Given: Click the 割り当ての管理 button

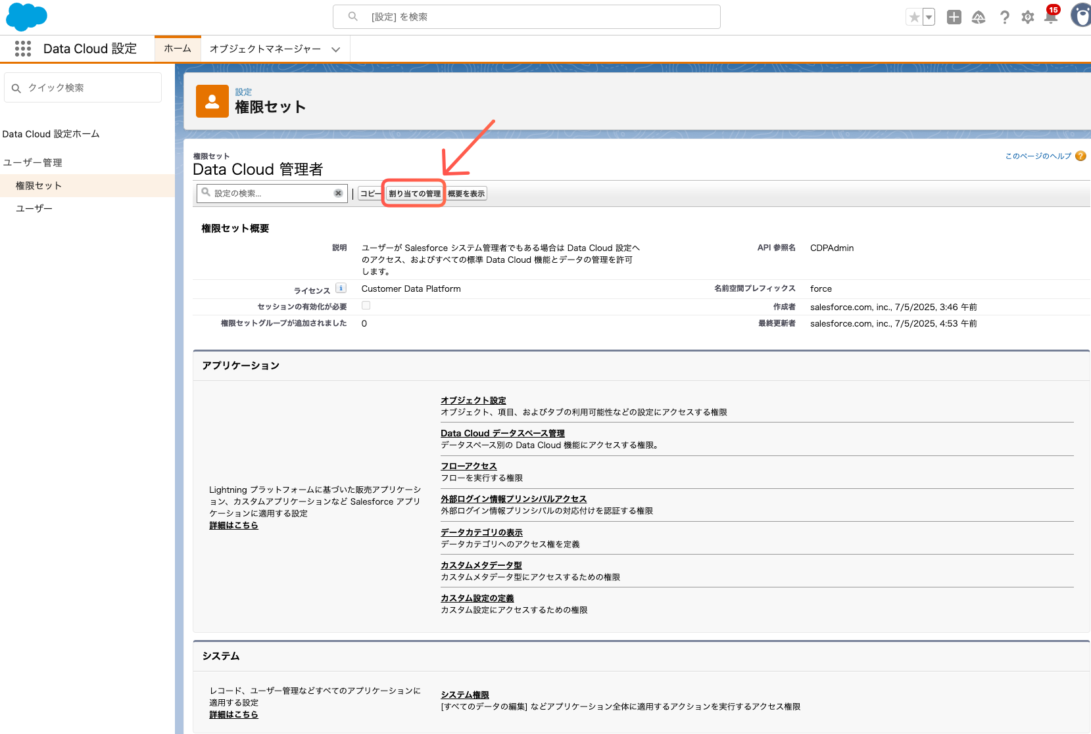Looking at the screenshot, I should (x=414, y=194).
